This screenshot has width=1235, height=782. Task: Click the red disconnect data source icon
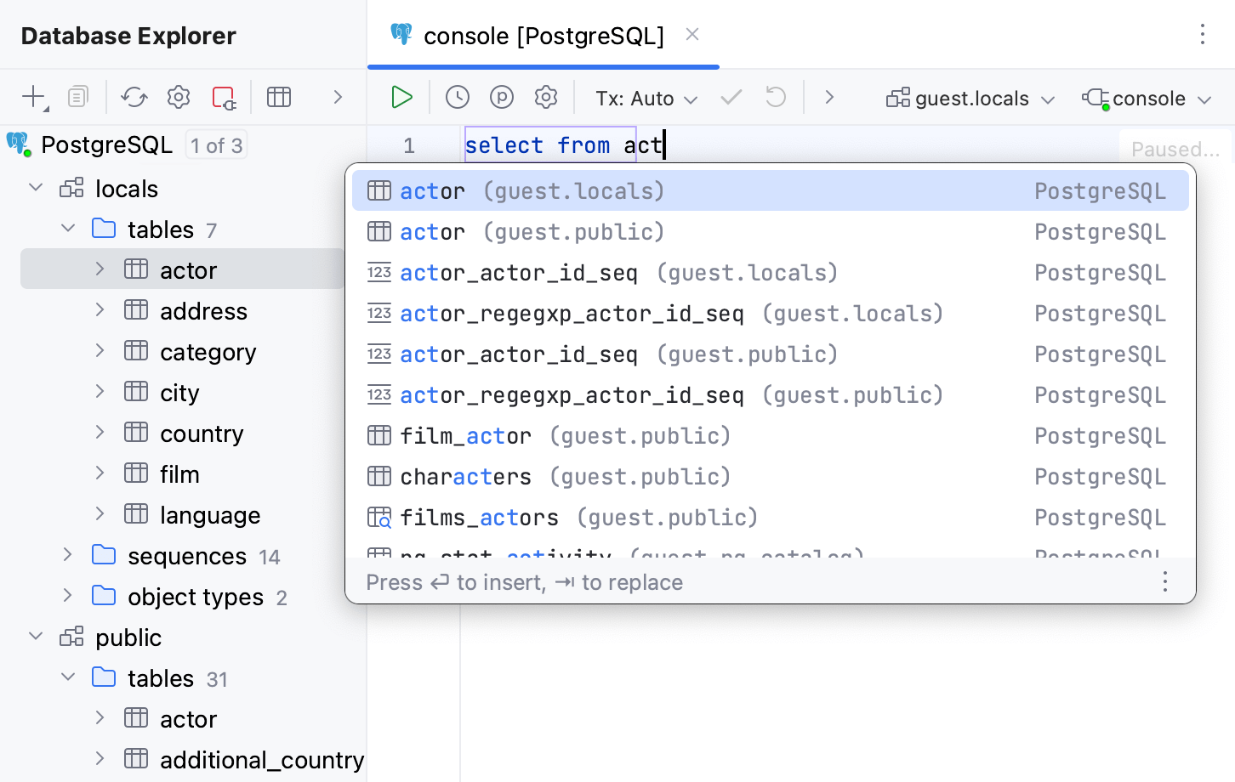coord(224,97)
